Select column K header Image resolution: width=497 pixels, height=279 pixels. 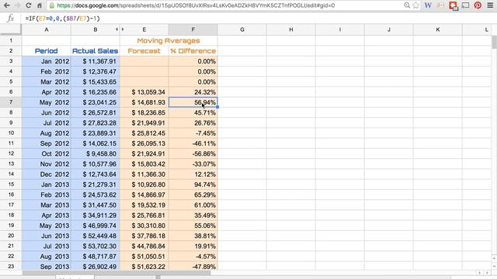pyautogui.click(x=438, y=29)
